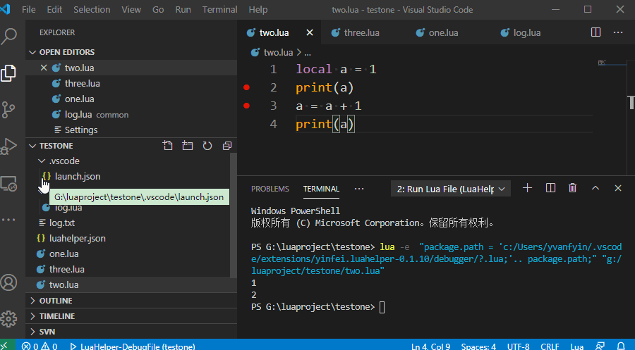The width and height of the screenshot is (635, 350).
Task: Open the terminal selector dropdown
Action: (x=450, y=189)
